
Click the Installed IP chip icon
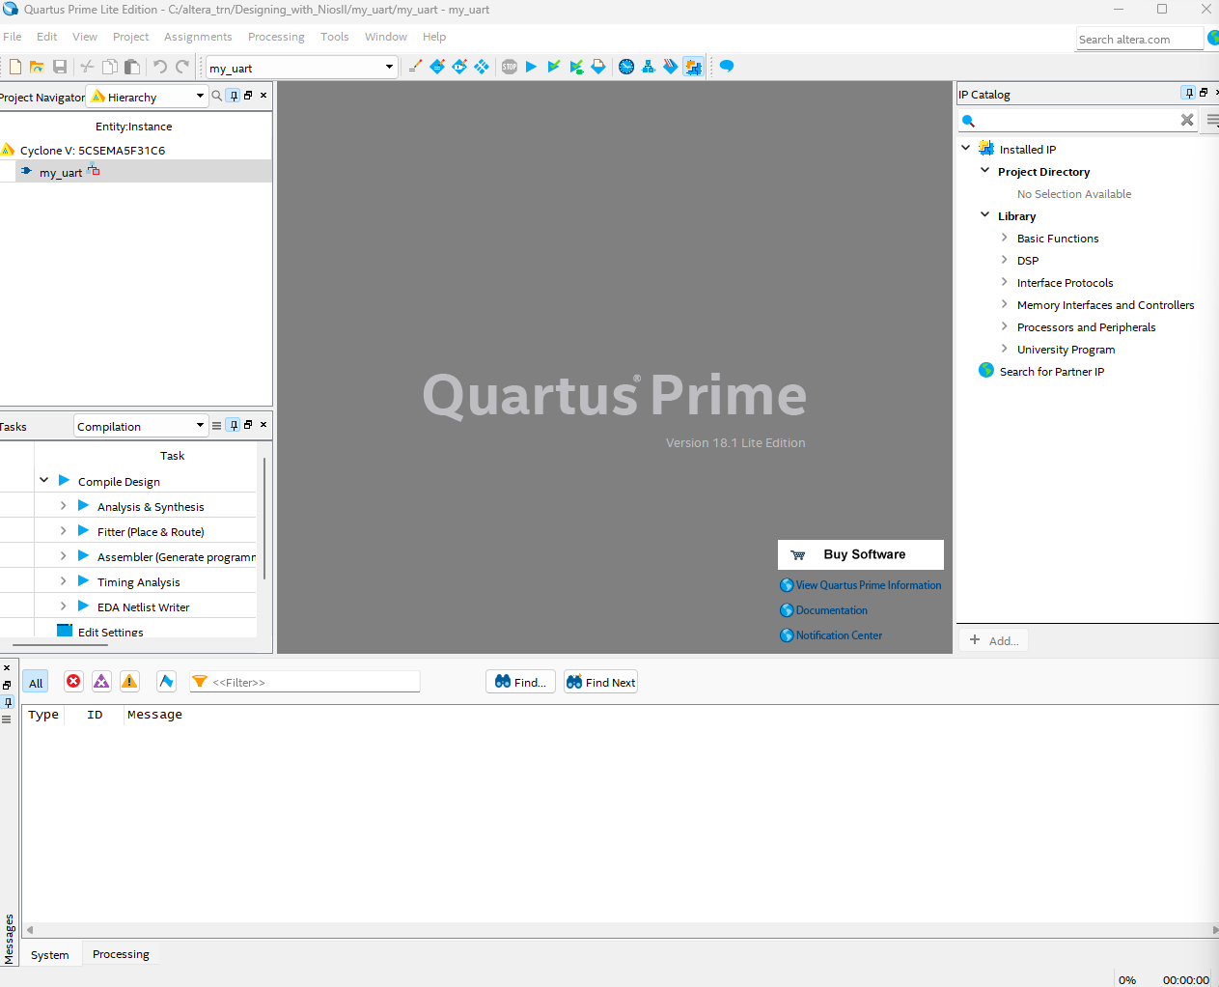tap(985, 149)
